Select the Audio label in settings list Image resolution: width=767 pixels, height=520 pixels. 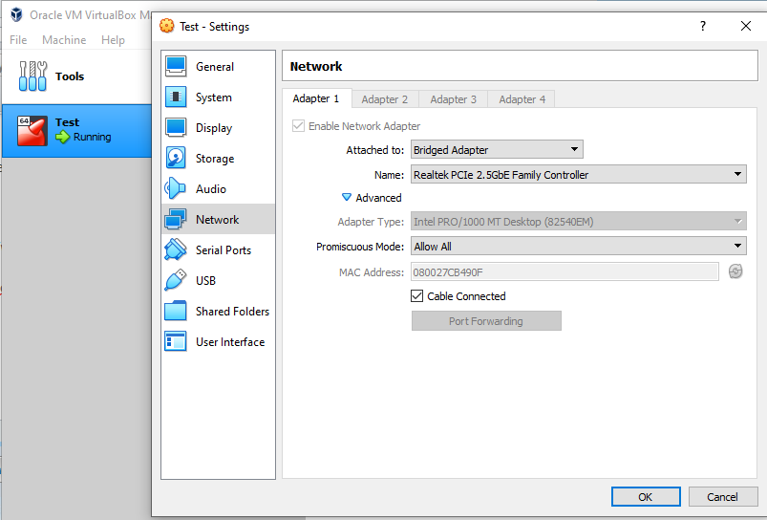(211, 189)
